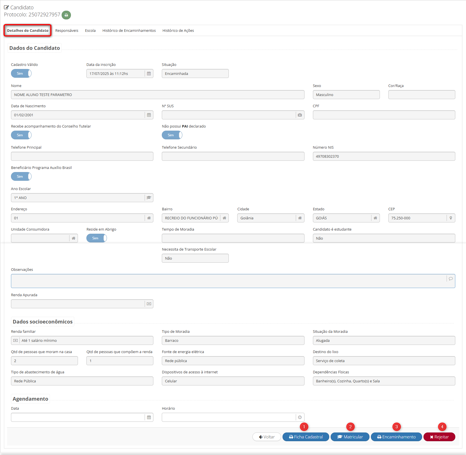466x455 pixels.
Task: Click the green print icon beside Protocolo
Action: tap(66, 15)
